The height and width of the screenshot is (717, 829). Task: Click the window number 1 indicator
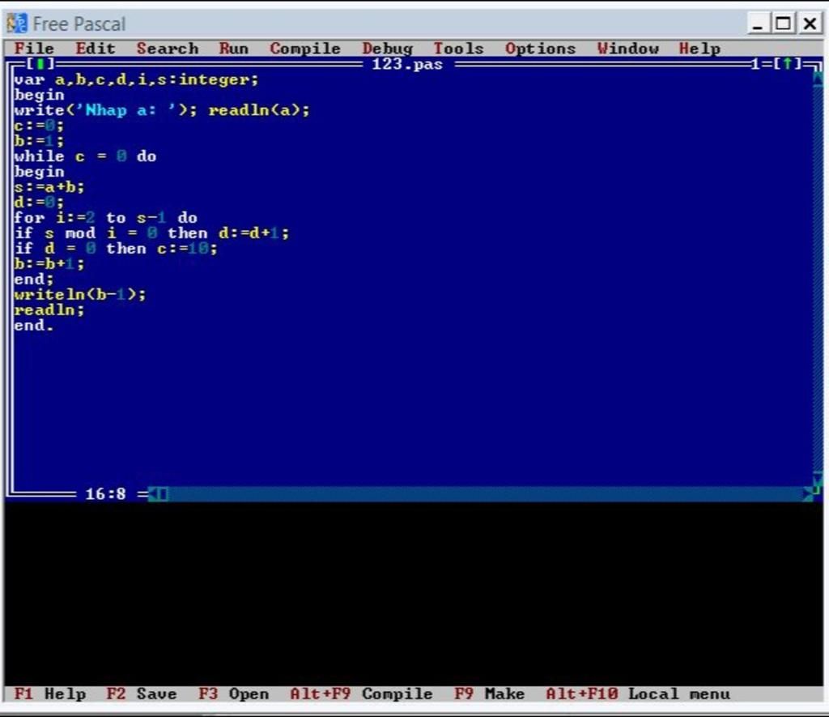[x=755, y=64]
